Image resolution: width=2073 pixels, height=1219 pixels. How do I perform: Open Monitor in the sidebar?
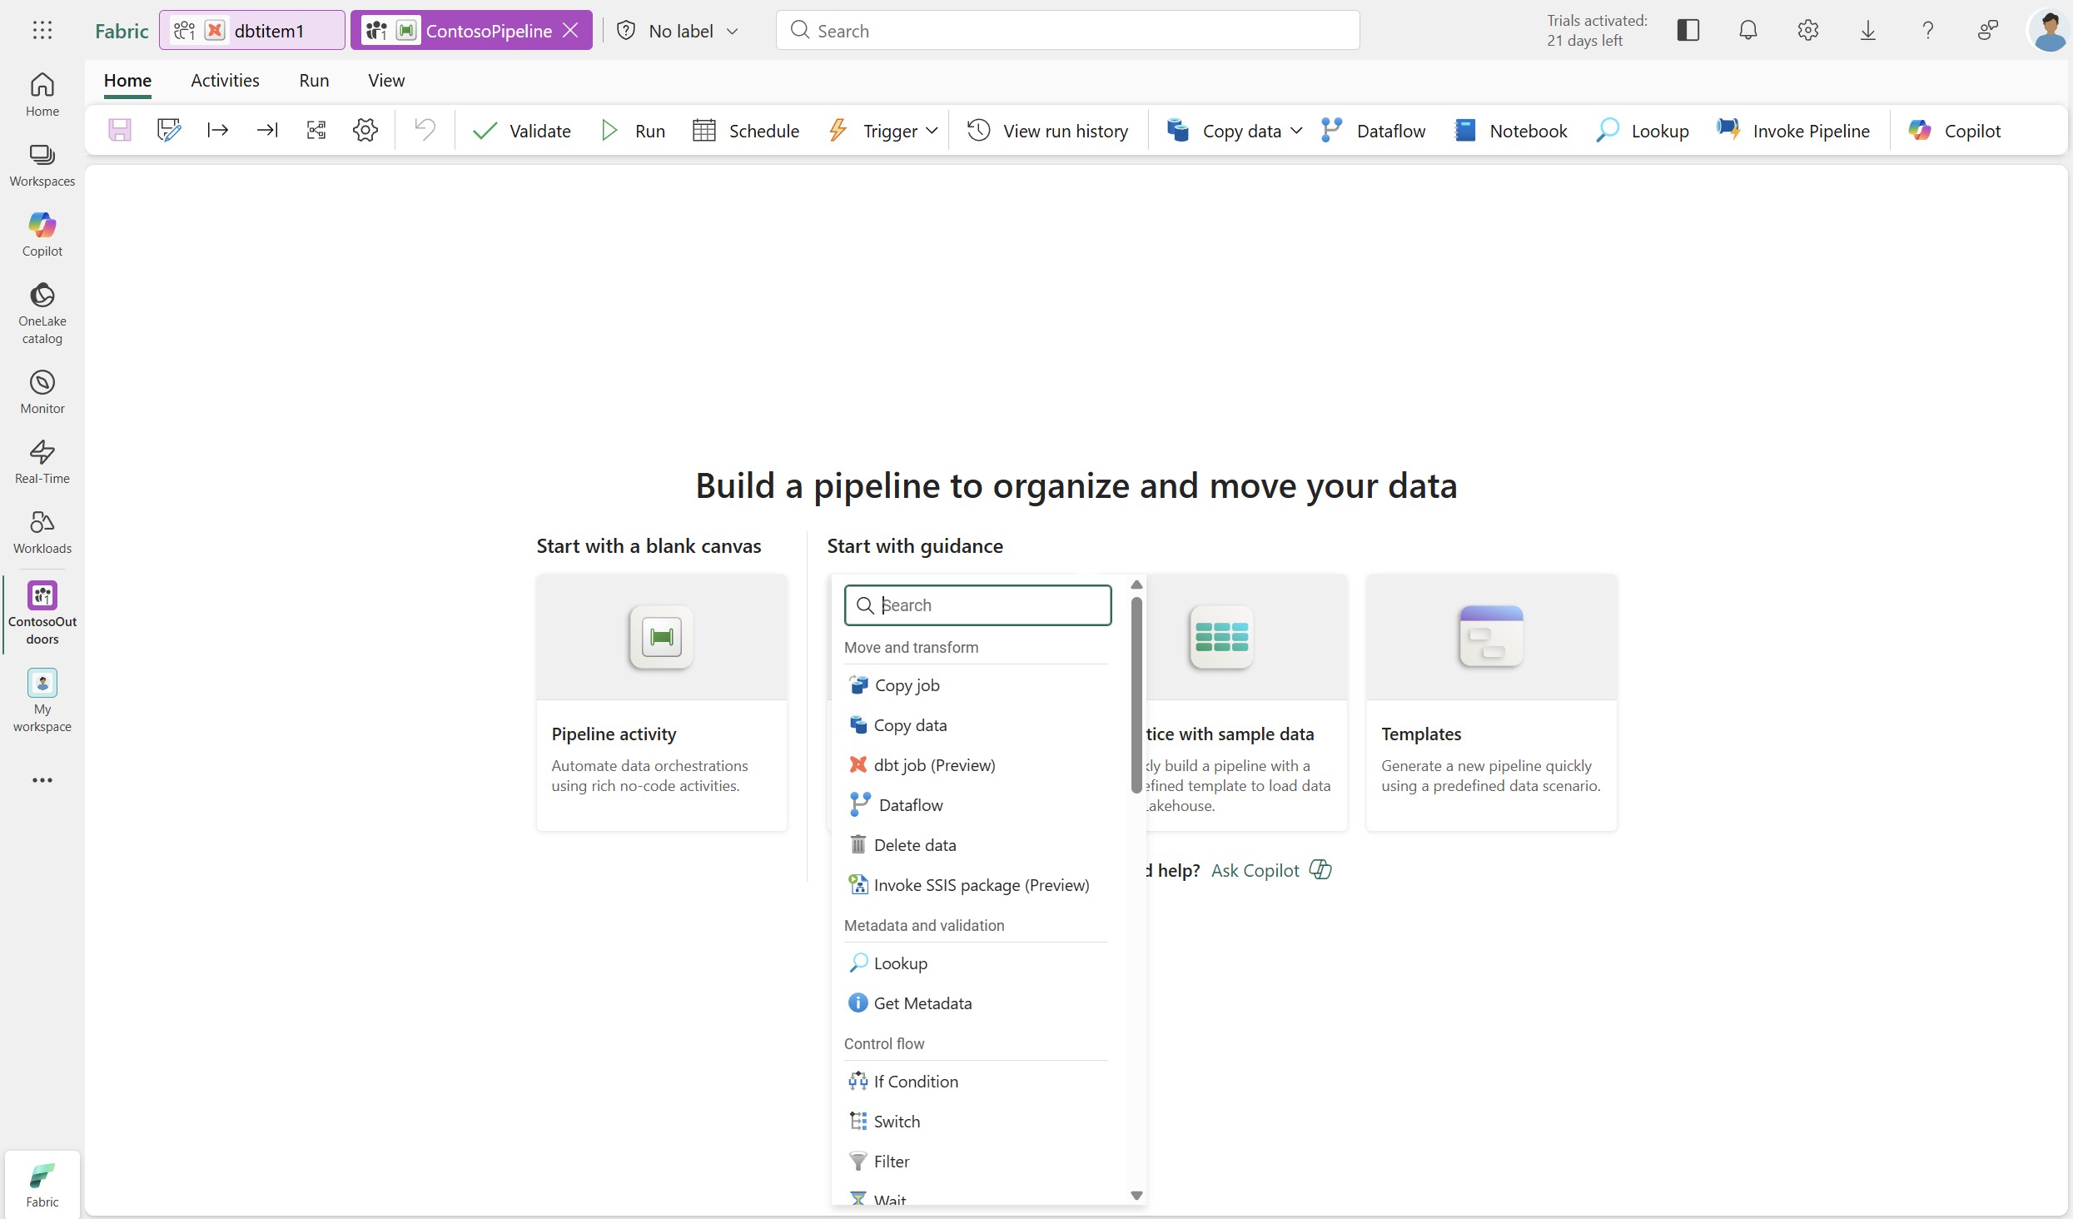[42, 392]
